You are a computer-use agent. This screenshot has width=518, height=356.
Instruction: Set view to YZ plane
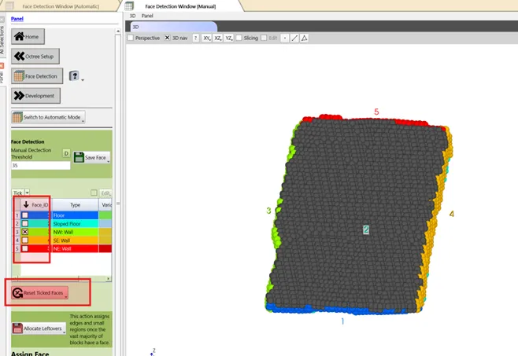(229, 38)
